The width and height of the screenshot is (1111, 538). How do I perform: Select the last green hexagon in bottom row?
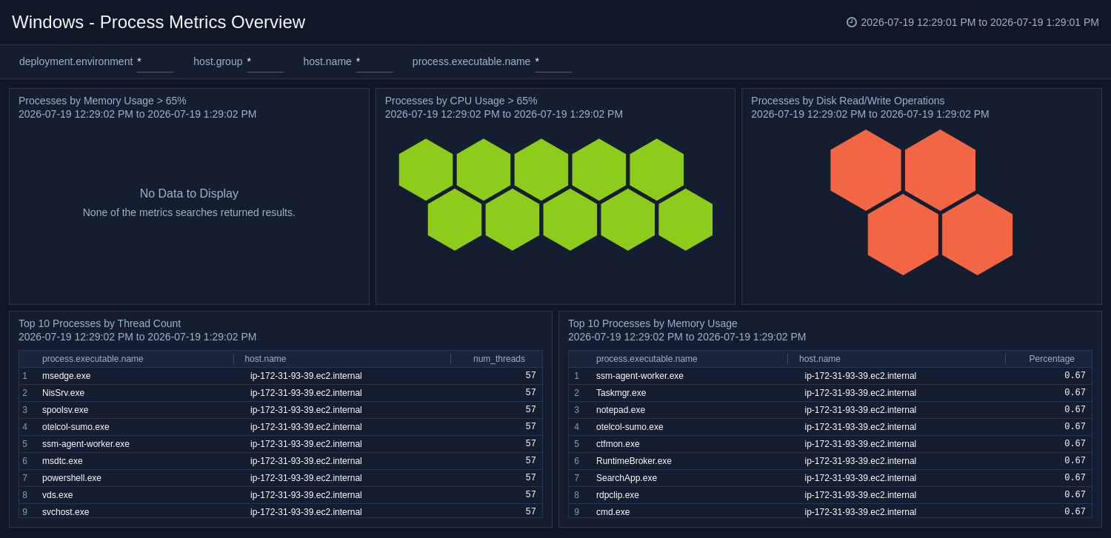(686, 219)
